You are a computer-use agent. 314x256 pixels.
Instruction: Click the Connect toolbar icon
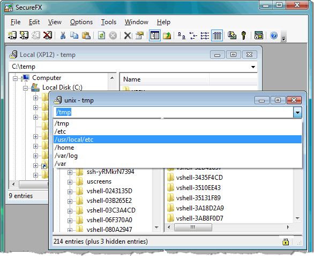pyautogui.click(x=12, y=35)
